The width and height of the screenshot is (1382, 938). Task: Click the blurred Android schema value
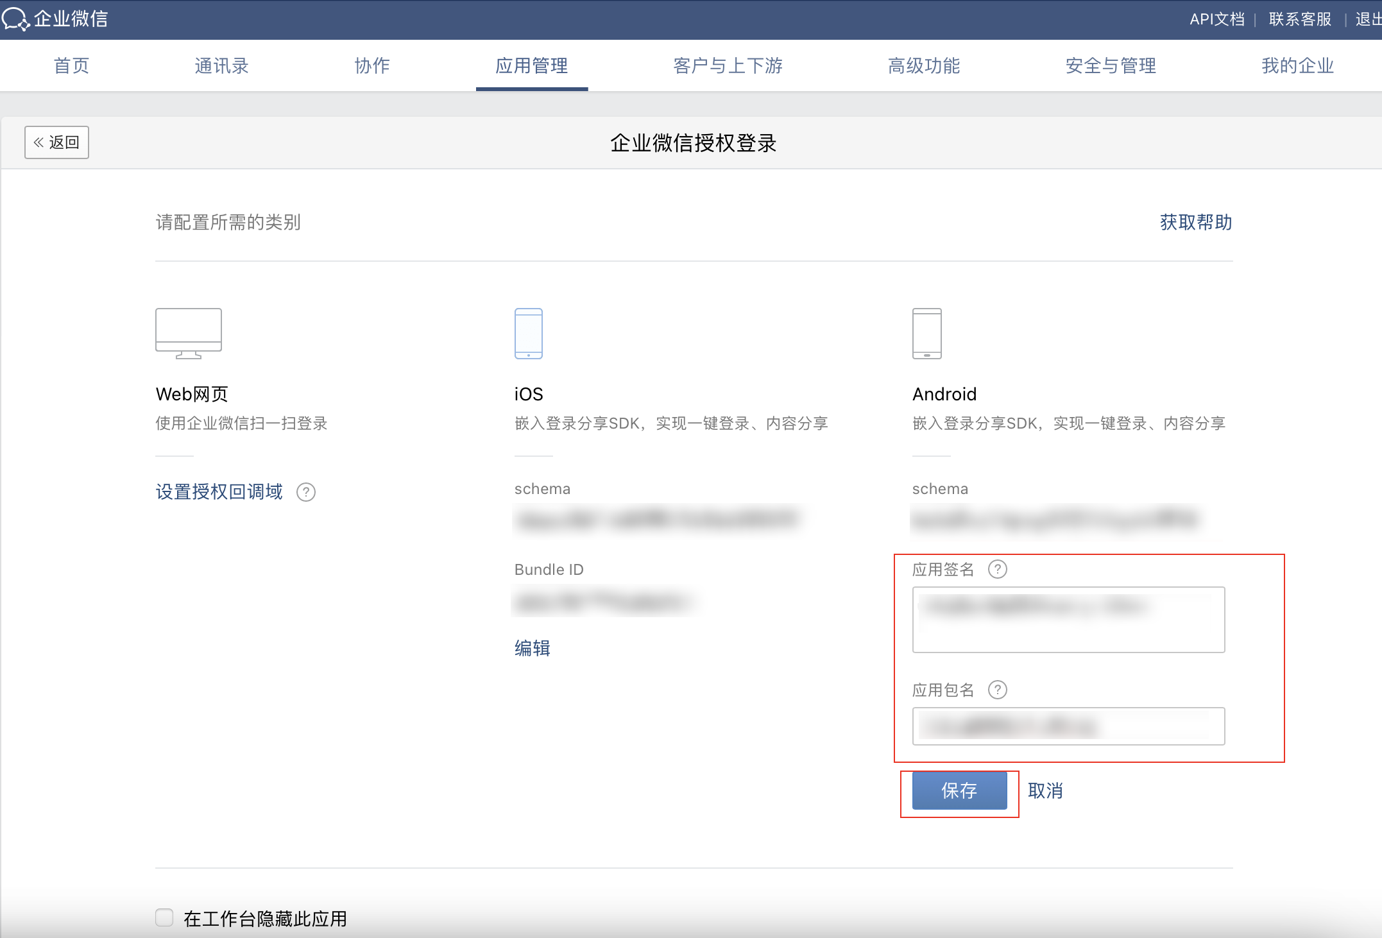click(x=1055, y=519)
